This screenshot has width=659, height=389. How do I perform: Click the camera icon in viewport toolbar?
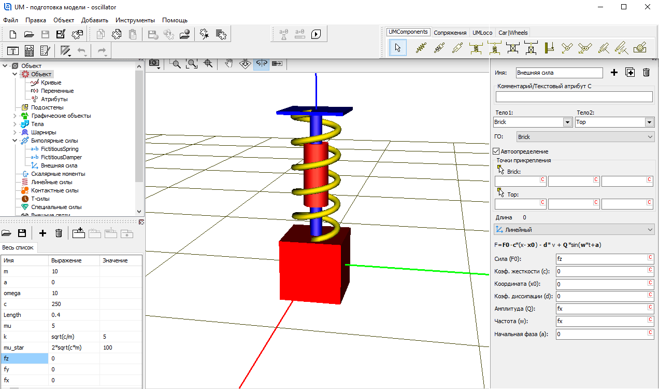(x=154, y=63)
